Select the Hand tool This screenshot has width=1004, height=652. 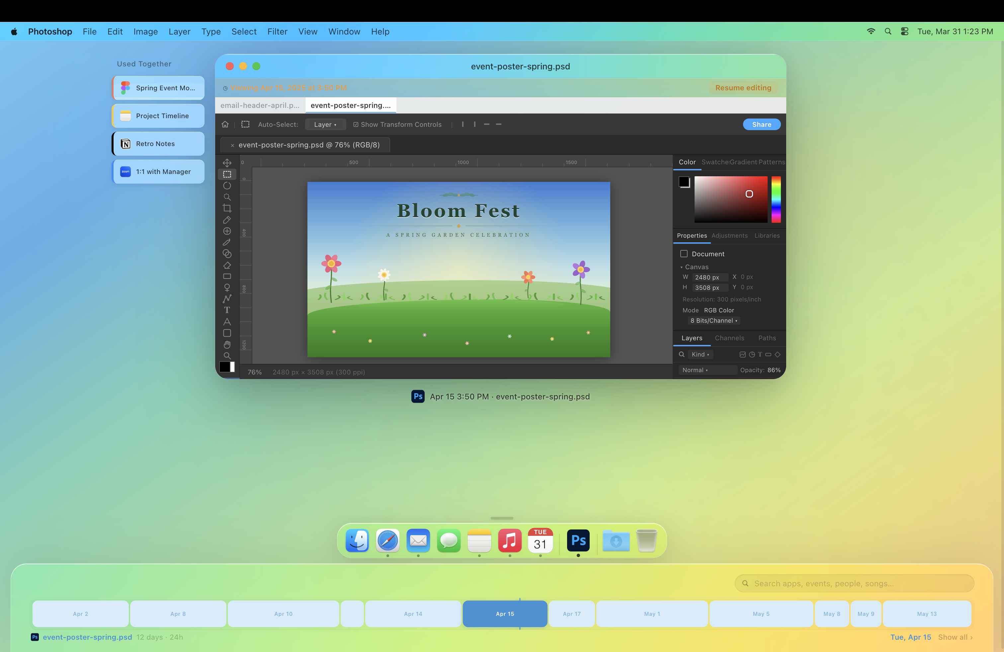point(227,344)
